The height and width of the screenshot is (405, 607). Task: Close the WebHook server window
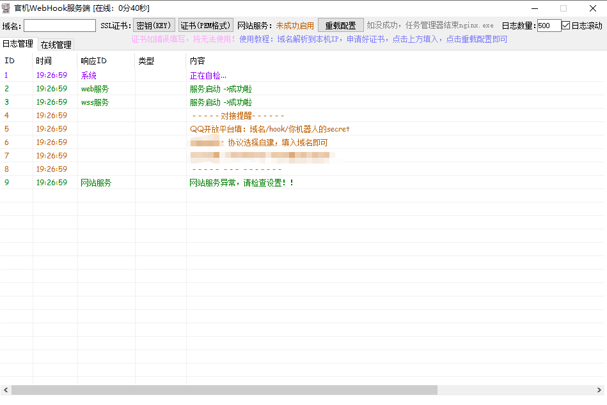[592, 8]
